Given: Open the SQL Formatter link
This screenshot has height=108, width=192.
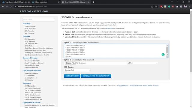Looking at the screenshot, I should [x=29, y=33].
